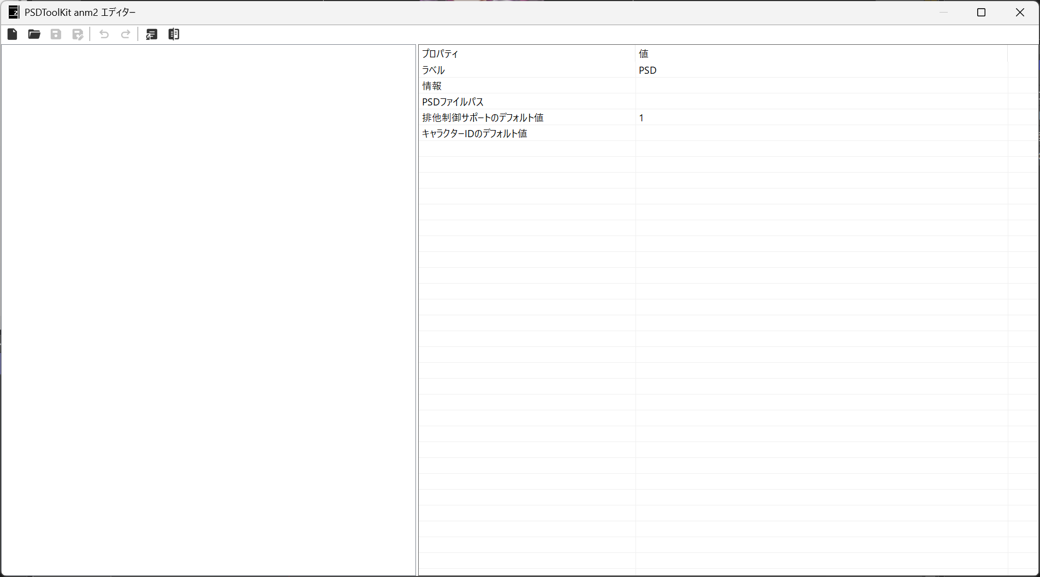Select the PSDファイルパス property row

point(453,102)
